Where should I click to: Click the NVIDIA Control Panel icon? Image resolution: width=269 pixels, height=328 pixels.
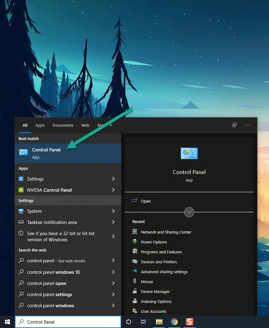pyautogui.click(x=21, y=190)
